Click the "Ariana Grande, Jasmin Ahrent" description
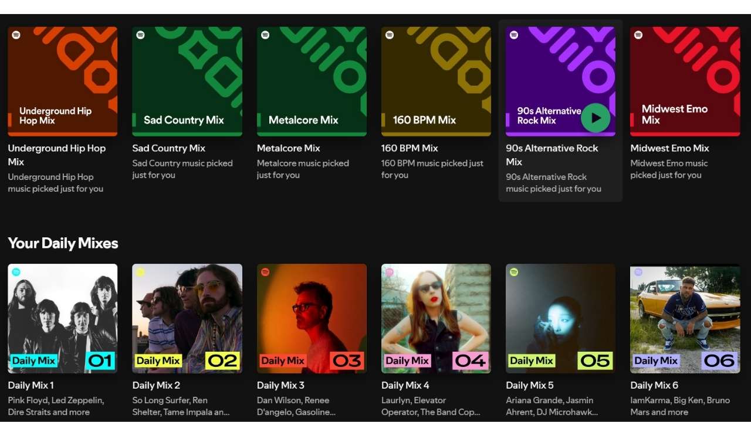Viewport: 751px width, 422px height. click(552, 406)
